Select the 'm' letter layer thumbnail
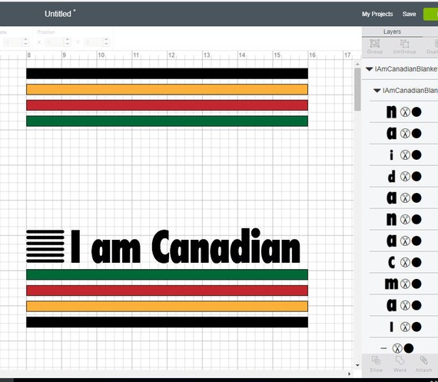The image size is (438, 382). 391,284
